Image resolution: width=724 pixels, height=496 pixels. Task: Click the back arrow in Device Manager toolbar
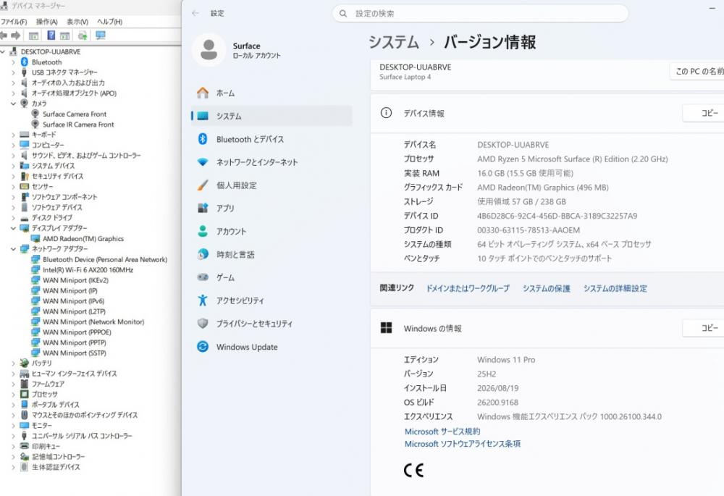pyautogui.click(x=3, y=35)
